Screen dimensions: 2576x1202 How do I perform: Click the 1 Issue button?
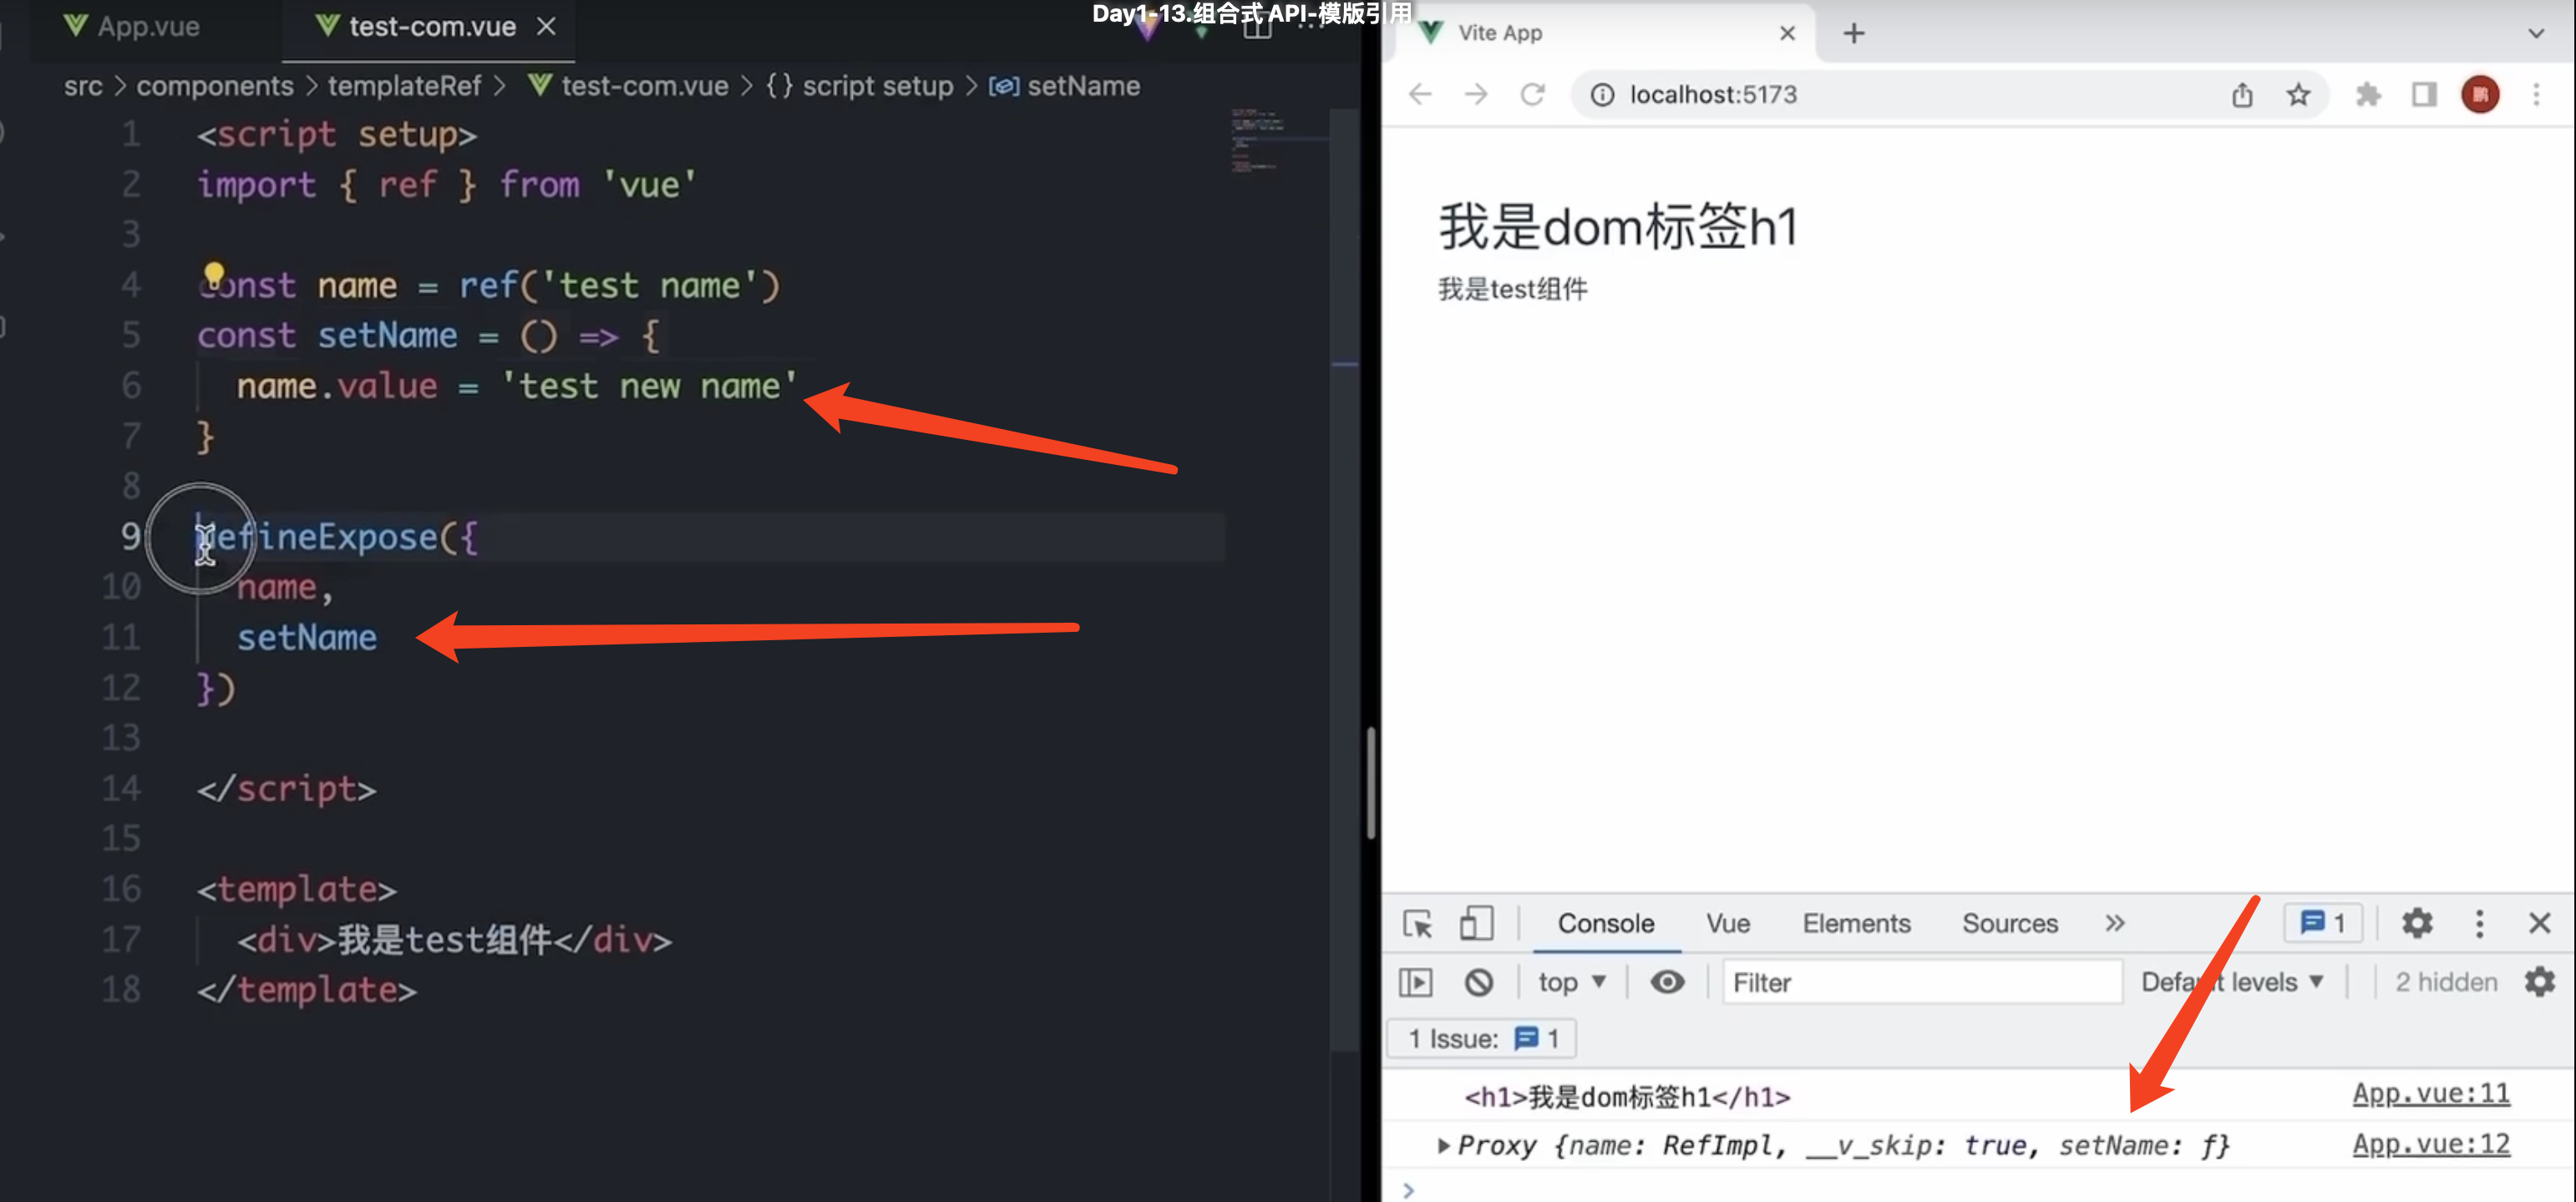coord(1481,1039)
